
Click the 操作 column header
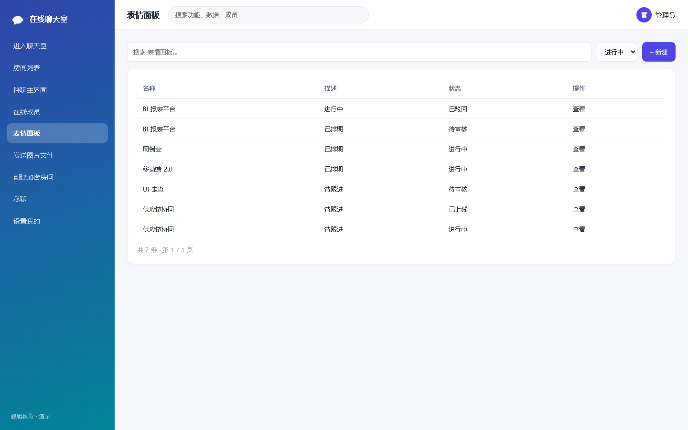(x=579, y=88)
